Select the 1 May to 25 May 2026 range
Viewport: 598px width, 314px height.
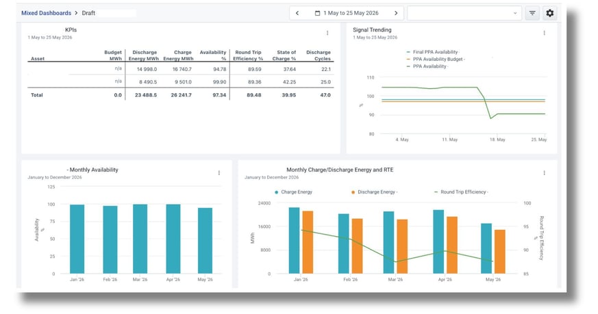pos(351,13)
